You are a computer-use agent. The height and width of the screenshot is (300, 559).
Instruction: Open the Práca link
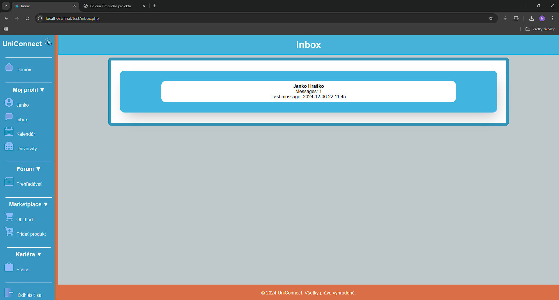tap(22, 269)
